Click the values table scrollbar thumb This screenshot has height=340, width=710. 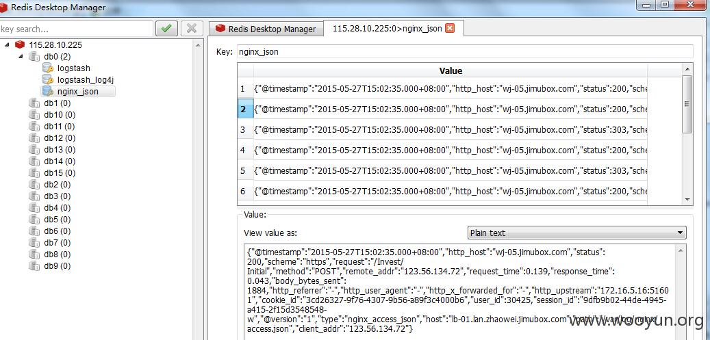coord(687,104)
